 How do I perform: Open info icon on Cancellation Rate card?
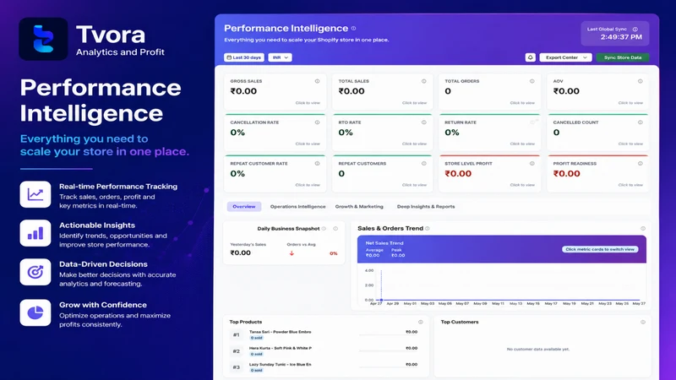click(x=318, y=122)
